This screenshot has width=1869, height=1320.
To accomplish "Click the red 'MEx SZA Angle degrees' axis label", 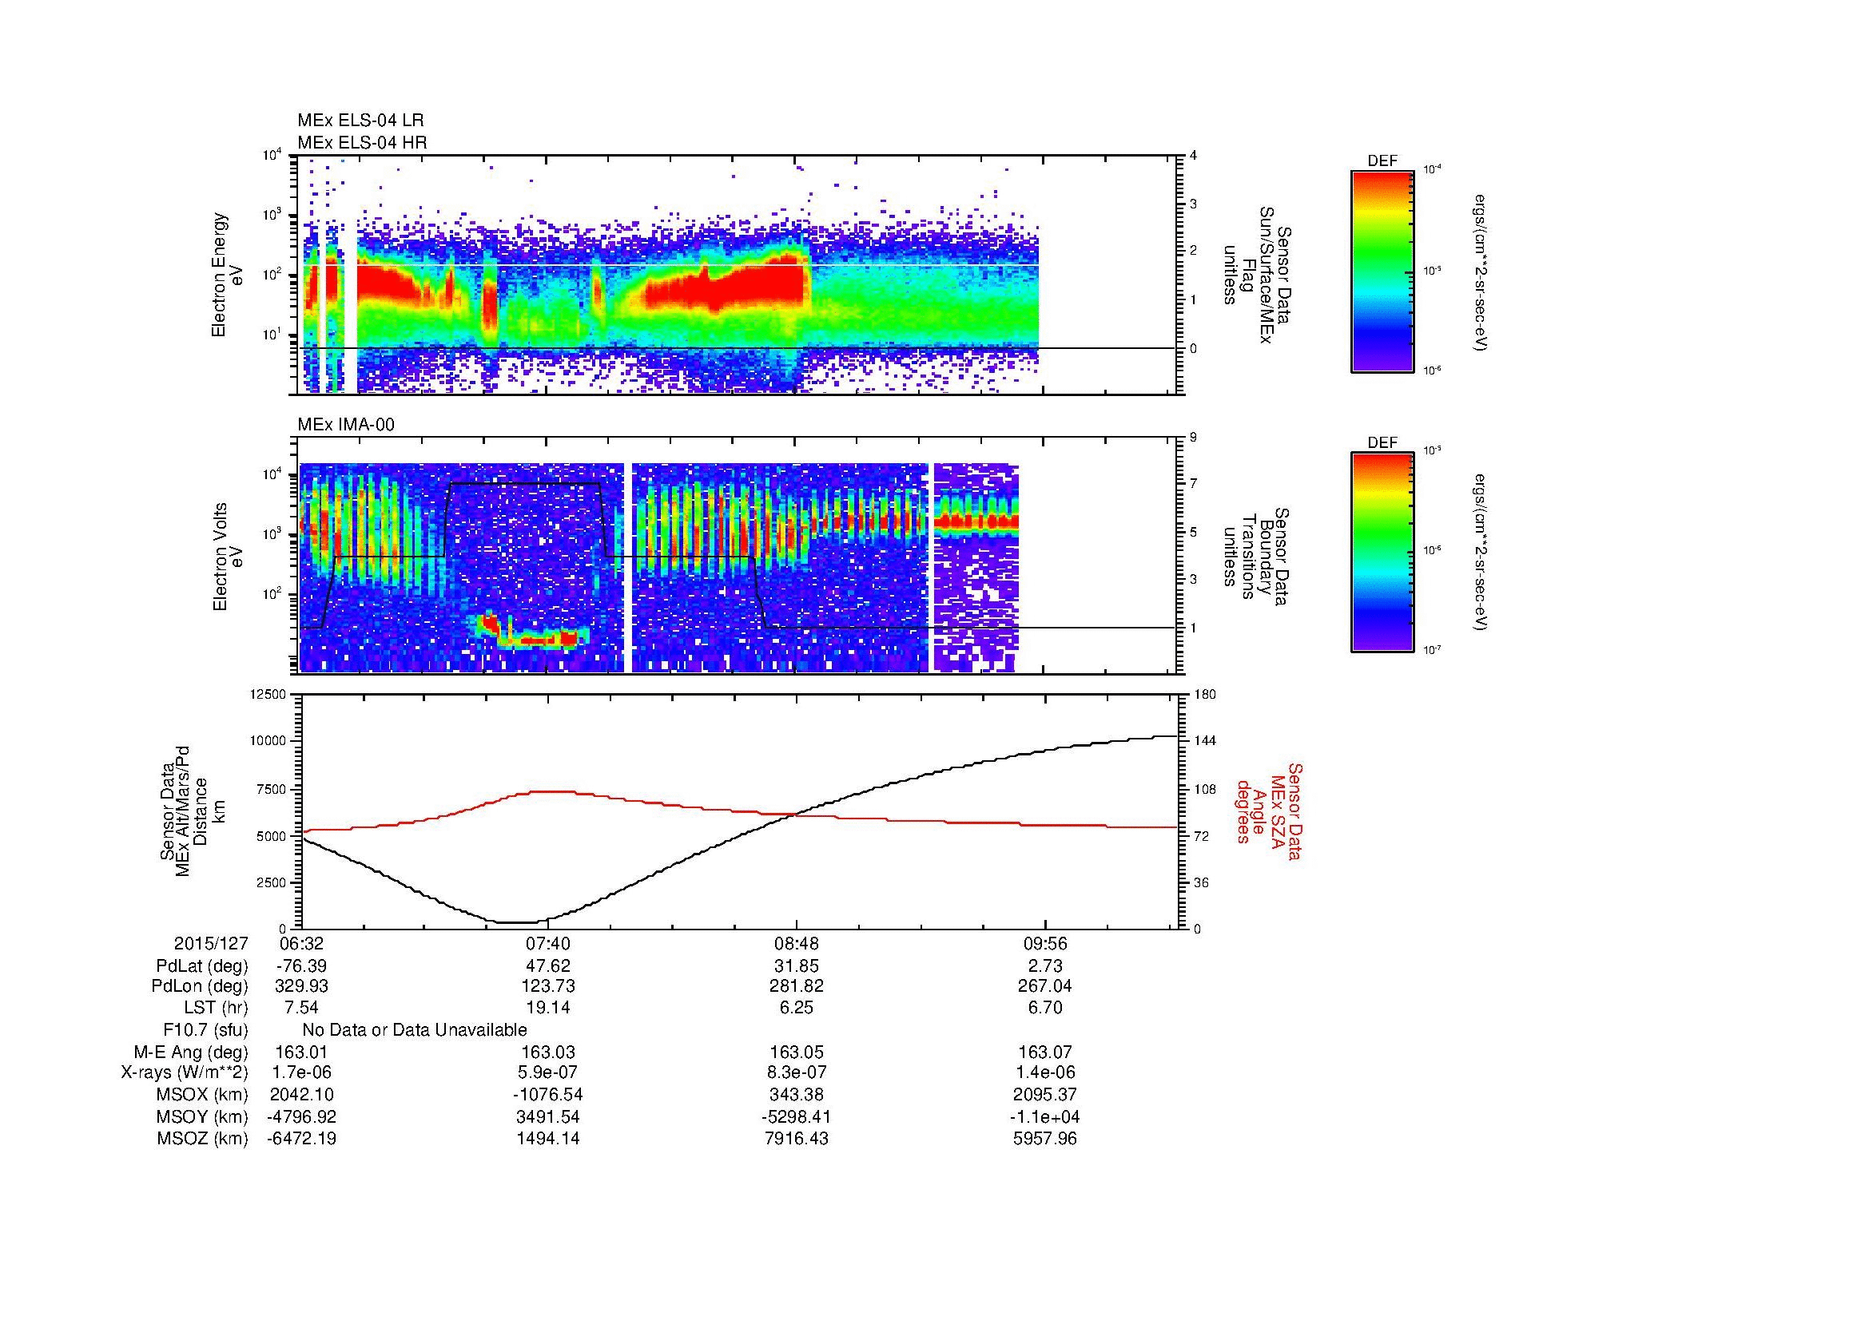I will click(x=1269, y=811).
